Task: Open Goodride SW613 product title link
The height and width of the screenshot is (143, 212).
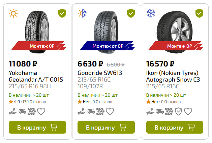Action: coord(100,73)
